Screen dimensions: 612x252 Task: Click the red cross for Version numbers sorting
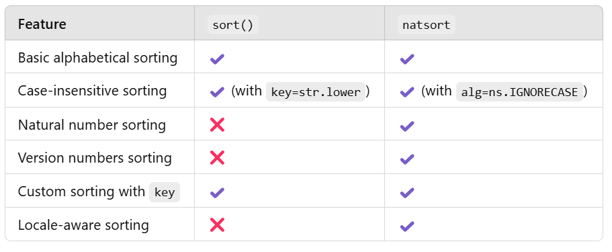click(217, 158)
